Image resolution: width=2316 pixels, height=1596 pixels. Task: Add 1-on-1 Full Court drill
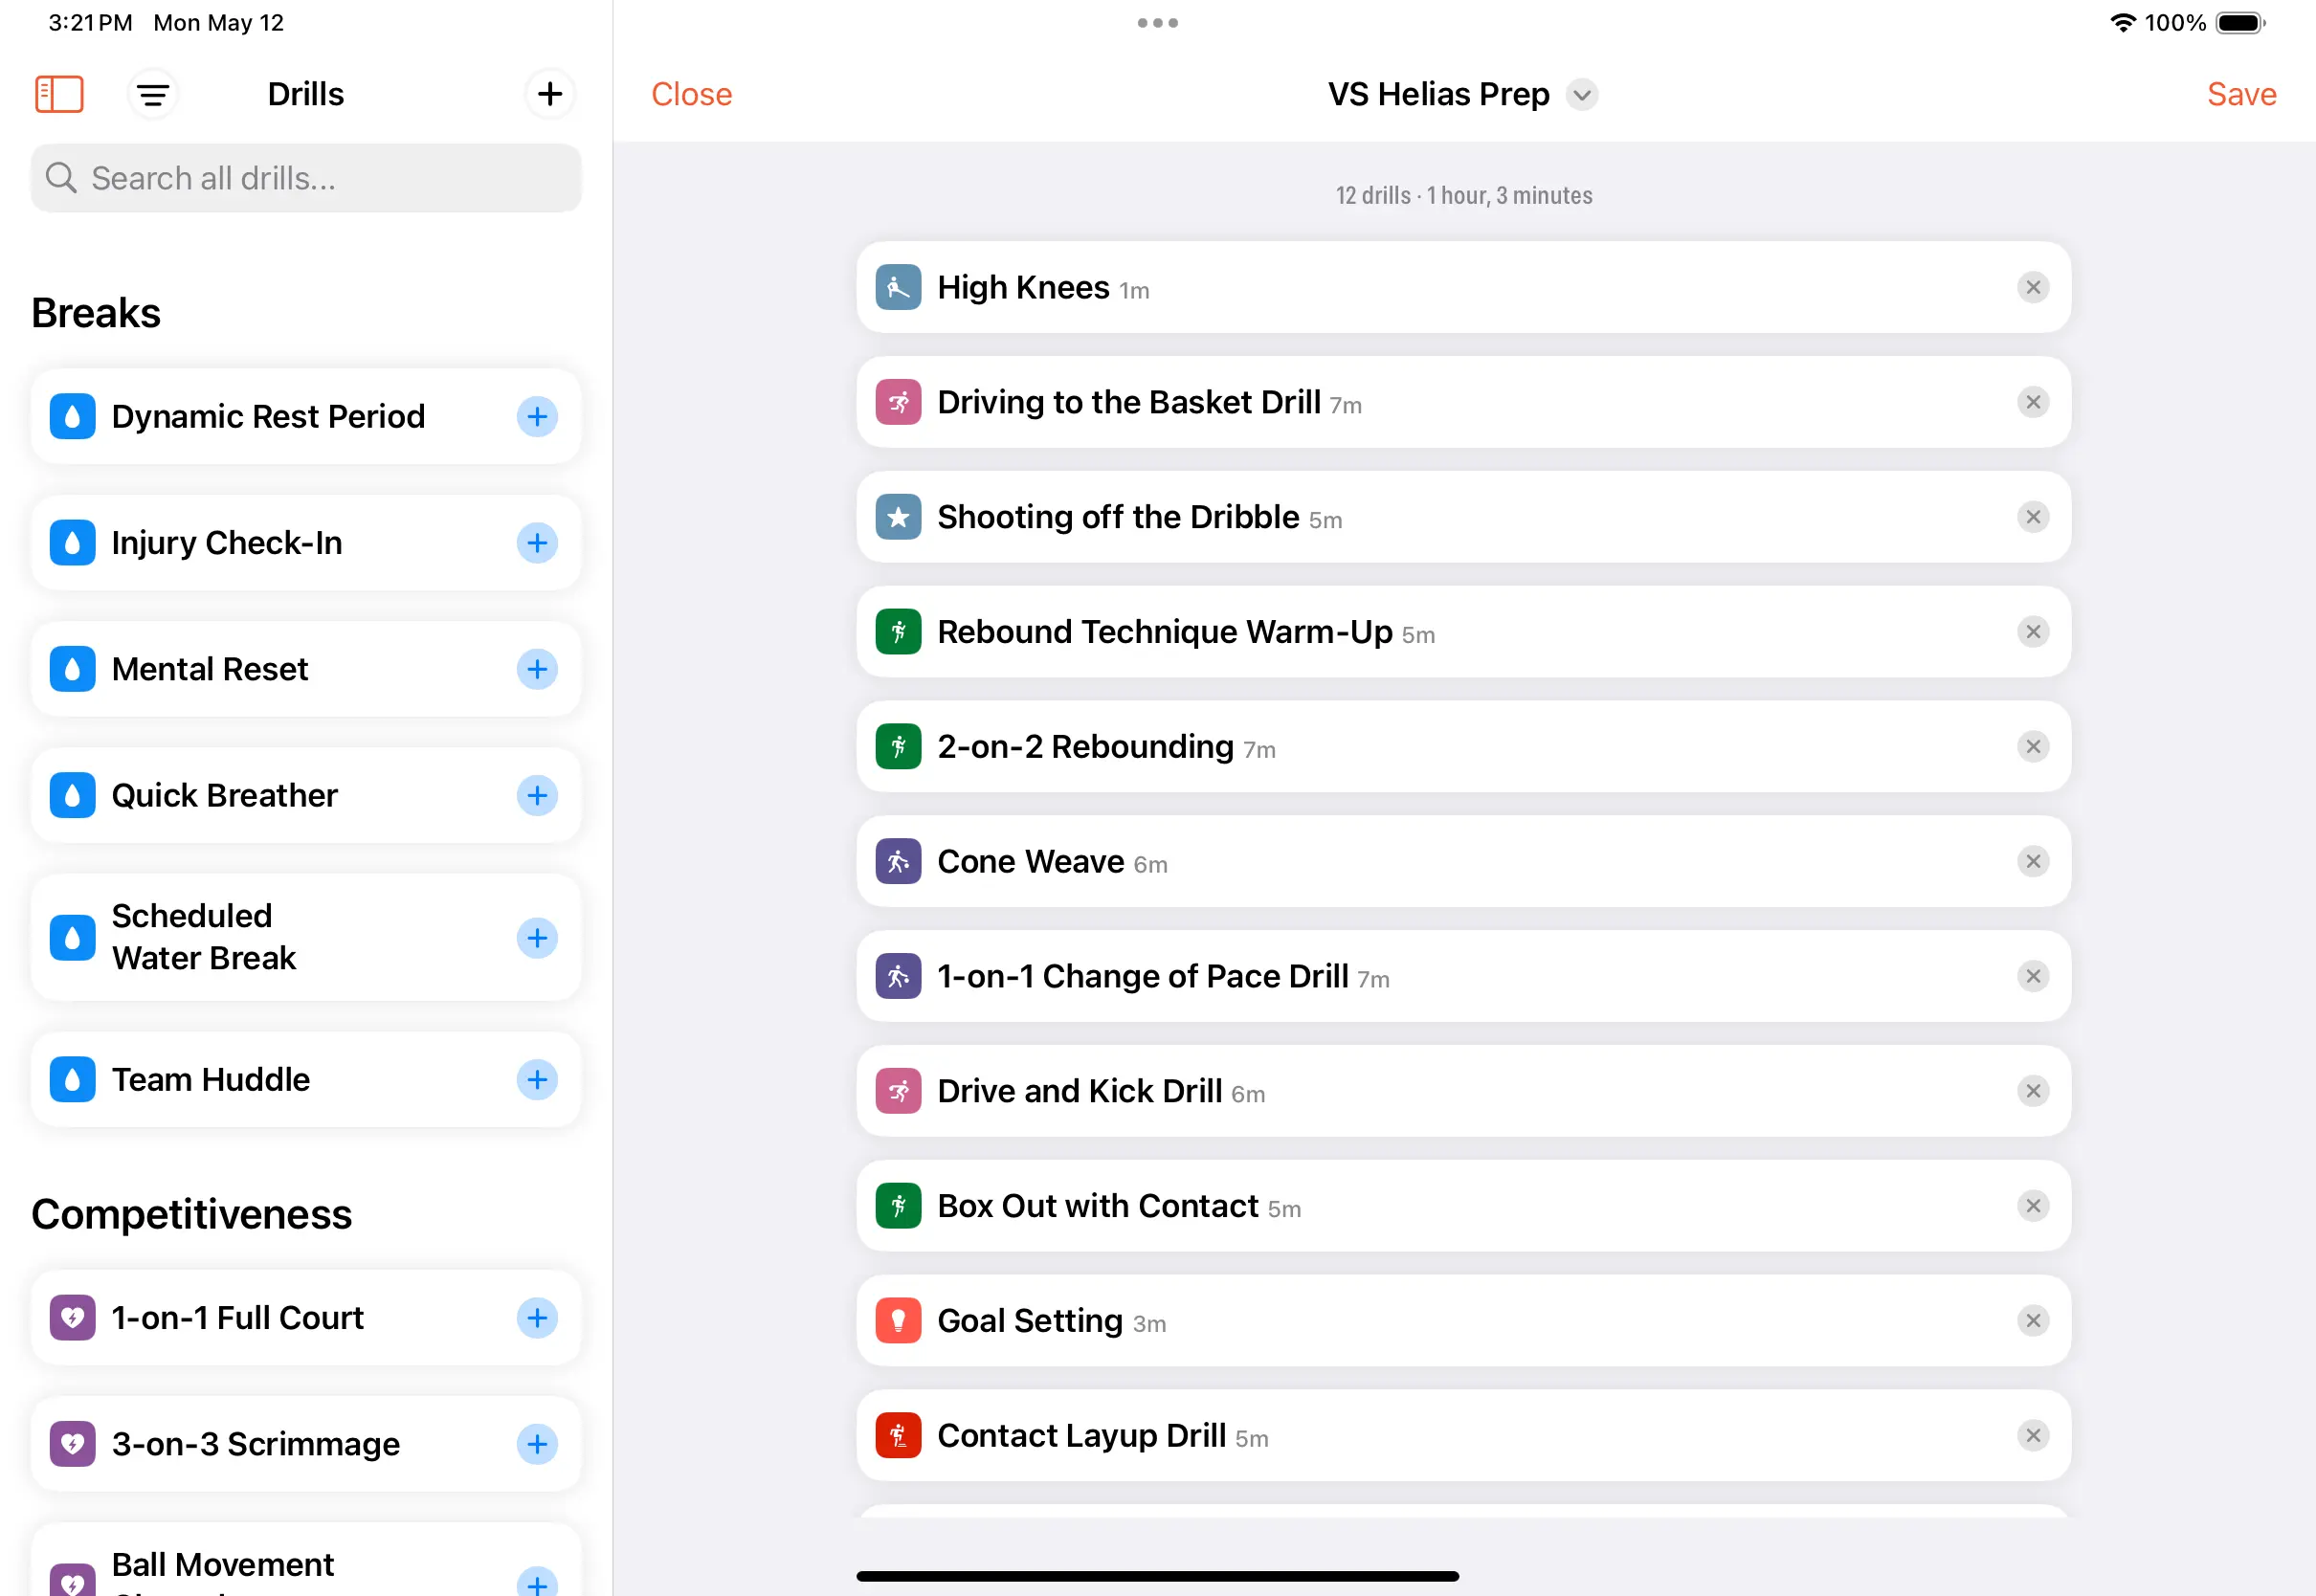point(537,1318)
